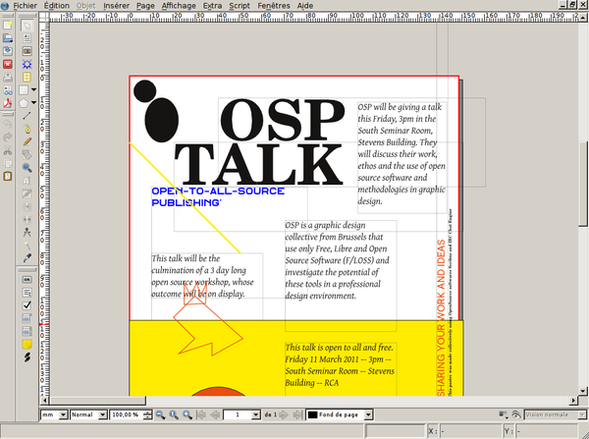
Task: Open the Insérer menu
Action: click(117, 6)
